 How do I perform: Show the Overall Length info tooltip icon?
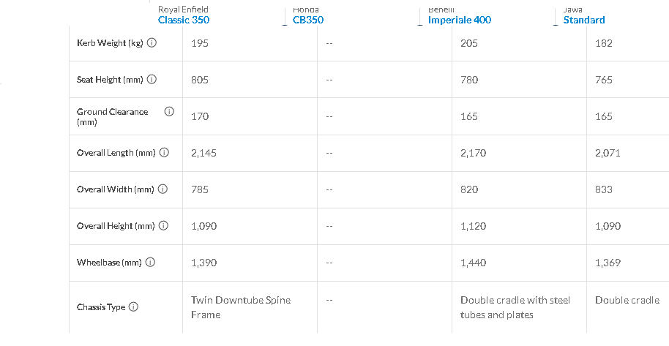[164, 153]
